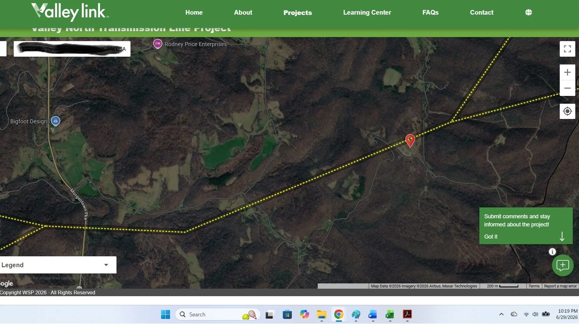Image resolution: width=579 pixels, height=327 pixels.
Task: Open Wi-Fi network settings
Action: pyautogui.click(x=526, y=315)
